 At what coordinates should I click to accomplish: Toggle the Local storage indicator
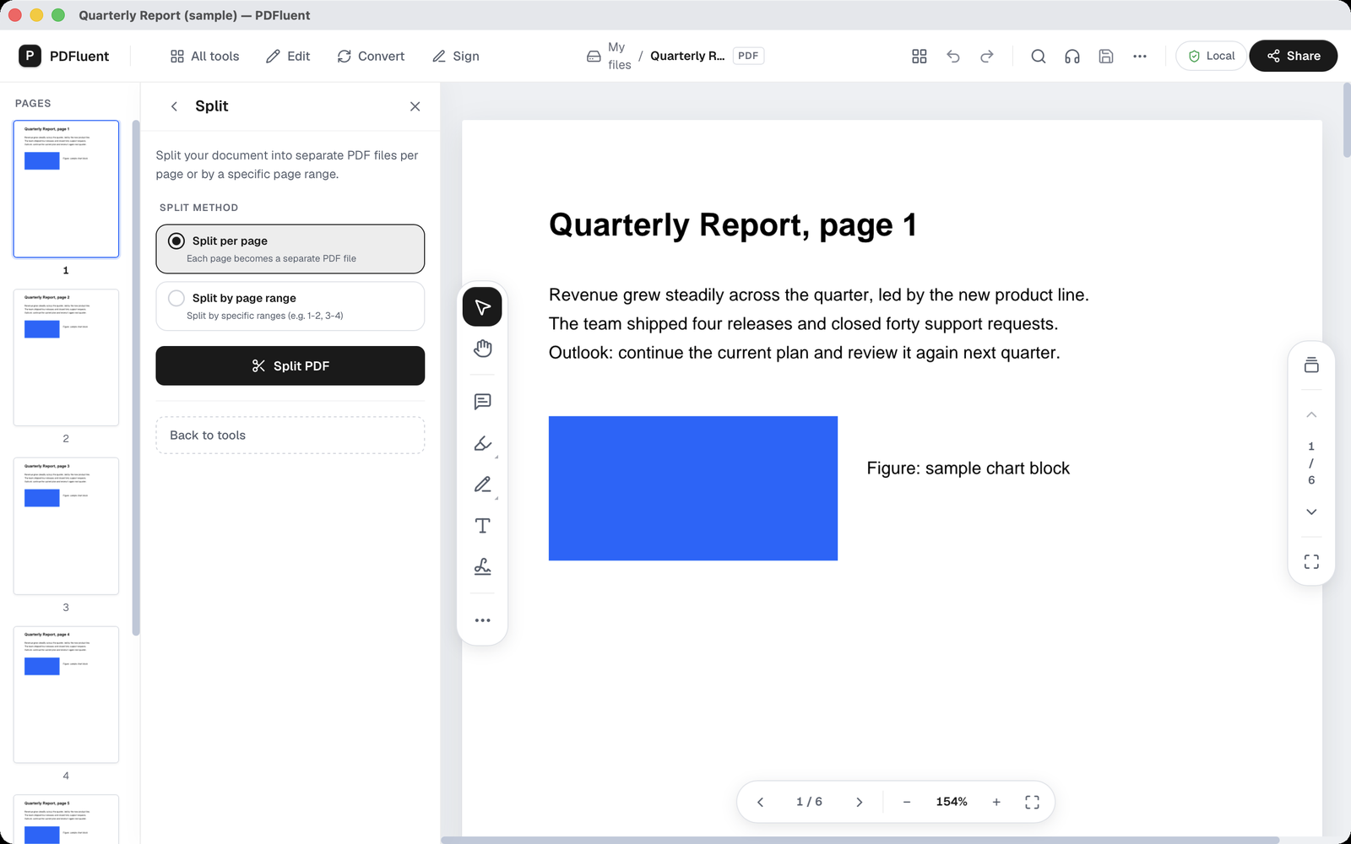pos(1211,56)
